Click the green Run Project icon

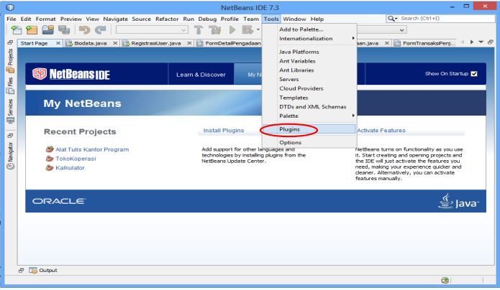tap(232, 30)
